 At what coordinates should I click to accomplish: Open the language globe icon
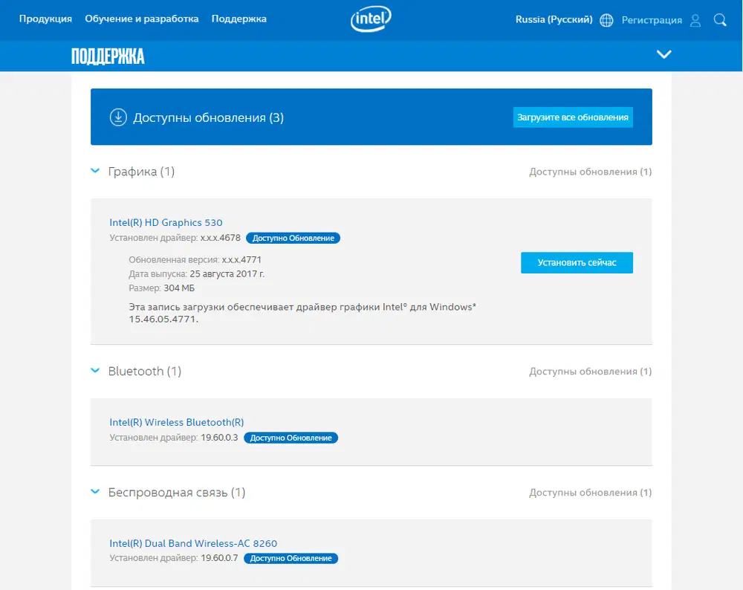(606, 20)
